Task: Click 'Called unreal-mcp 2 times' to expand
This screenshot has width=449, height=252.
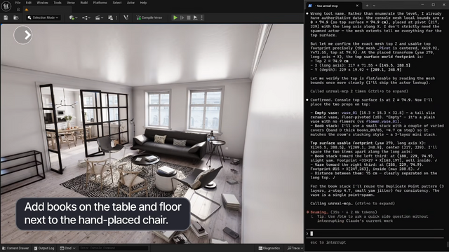Action: [359, 91]
